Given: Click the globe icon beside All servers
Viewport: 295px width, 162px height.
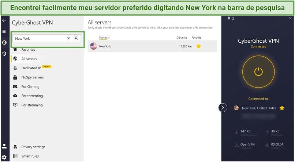Looking at the screenshot, I should tap(15, 59).
